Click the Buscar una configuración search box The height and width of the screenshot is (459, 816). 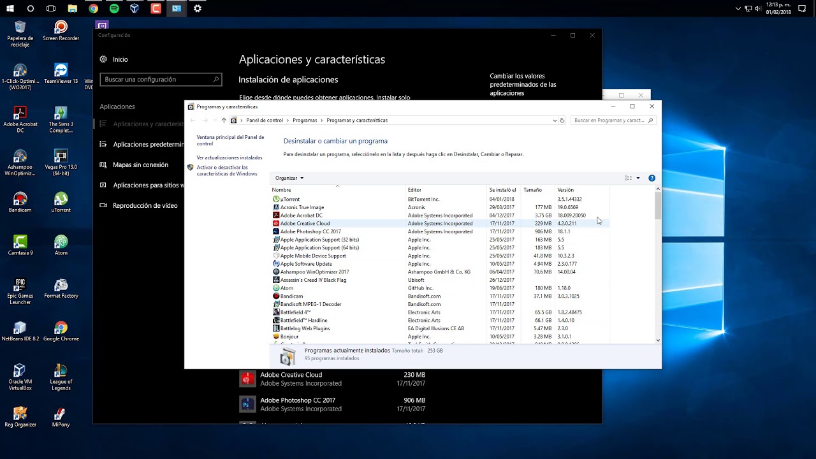pyautogui.click(x=161, y=80)
